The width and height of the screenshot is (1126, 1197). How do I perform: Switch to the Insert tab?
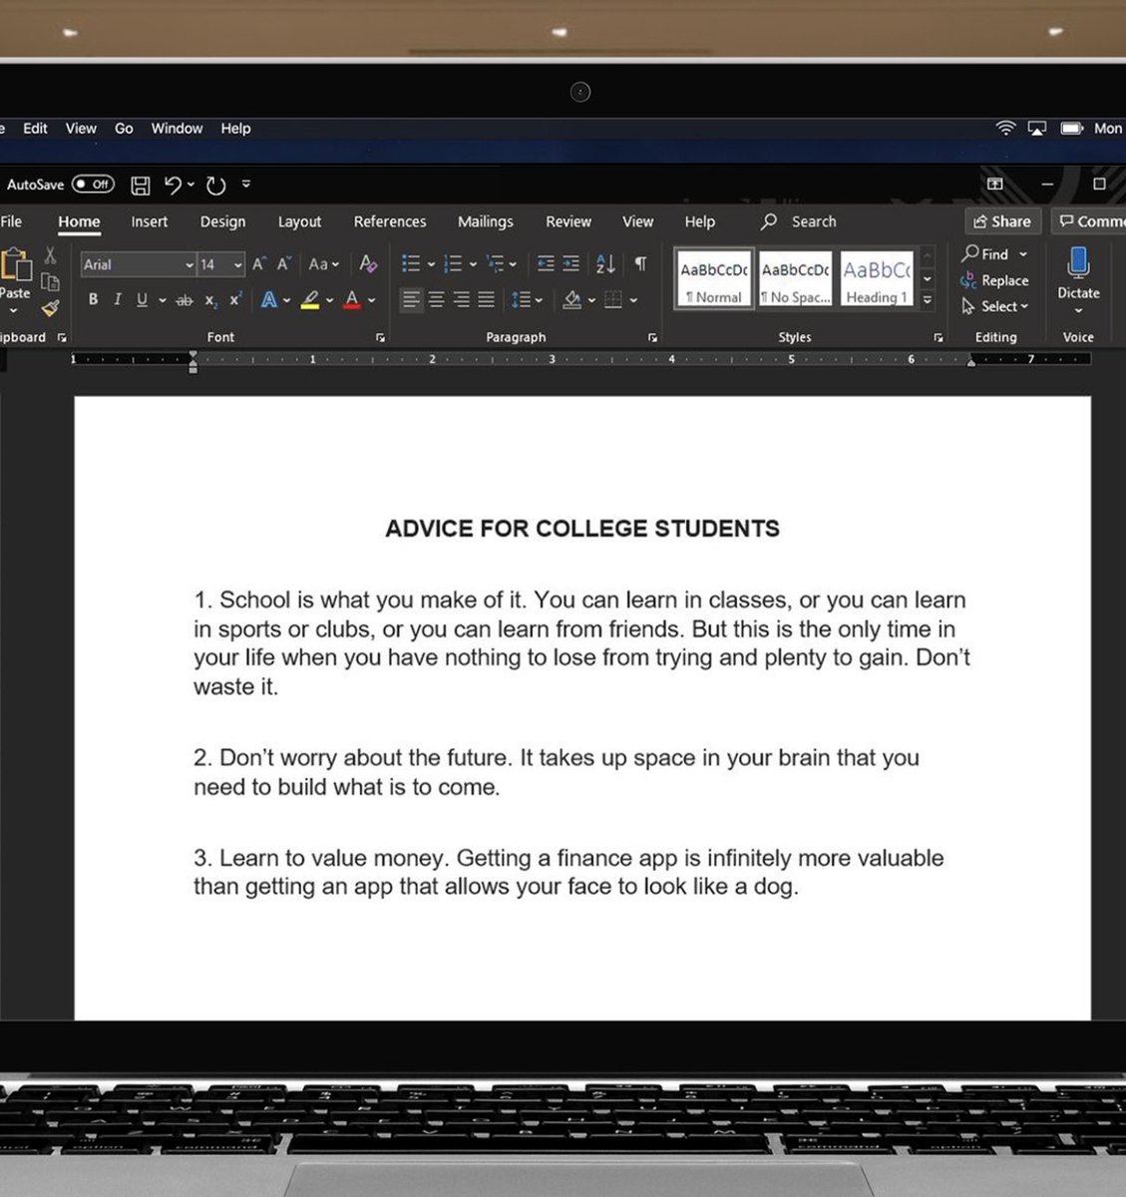150,221
